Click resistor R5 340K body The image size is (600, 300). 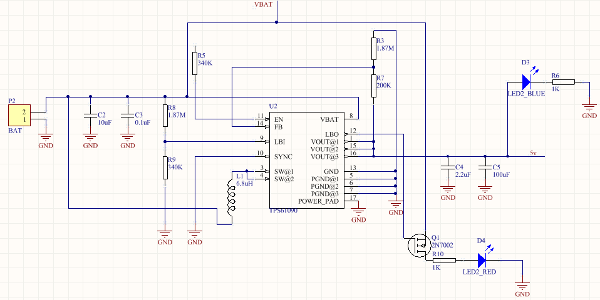pos(195,64)
